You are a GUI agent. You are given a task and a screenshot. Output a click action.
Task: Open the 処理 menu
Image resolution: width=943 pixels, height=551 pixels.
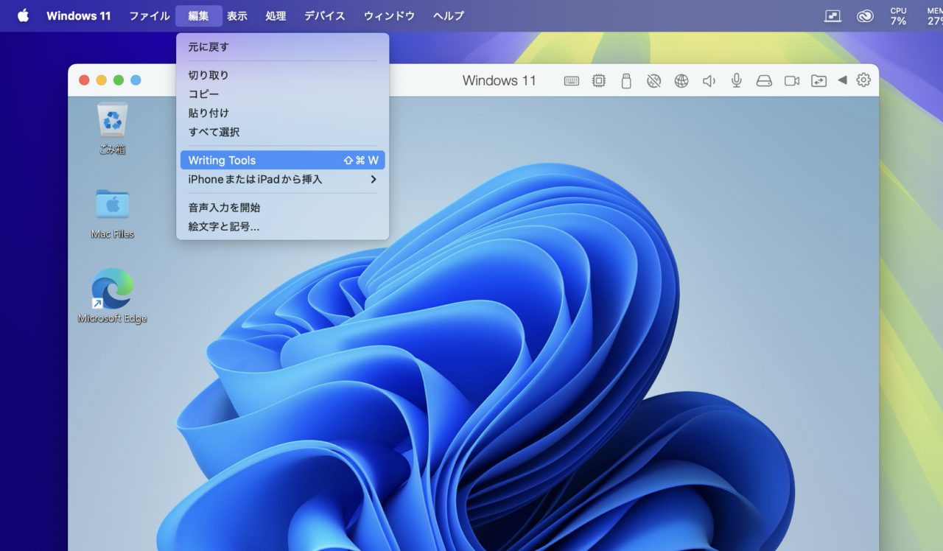point(276,15)
